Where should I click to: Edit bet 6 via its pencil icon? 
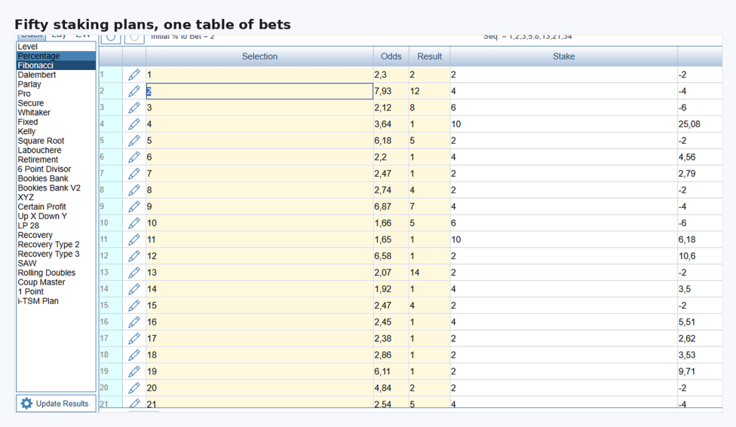point(134,157)
